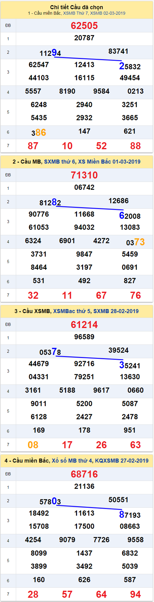The height and width of the screenshot is (602, 154).
Task: Click the heading Chi tiết Cầu đã chọn
Action: pos(77,7)
